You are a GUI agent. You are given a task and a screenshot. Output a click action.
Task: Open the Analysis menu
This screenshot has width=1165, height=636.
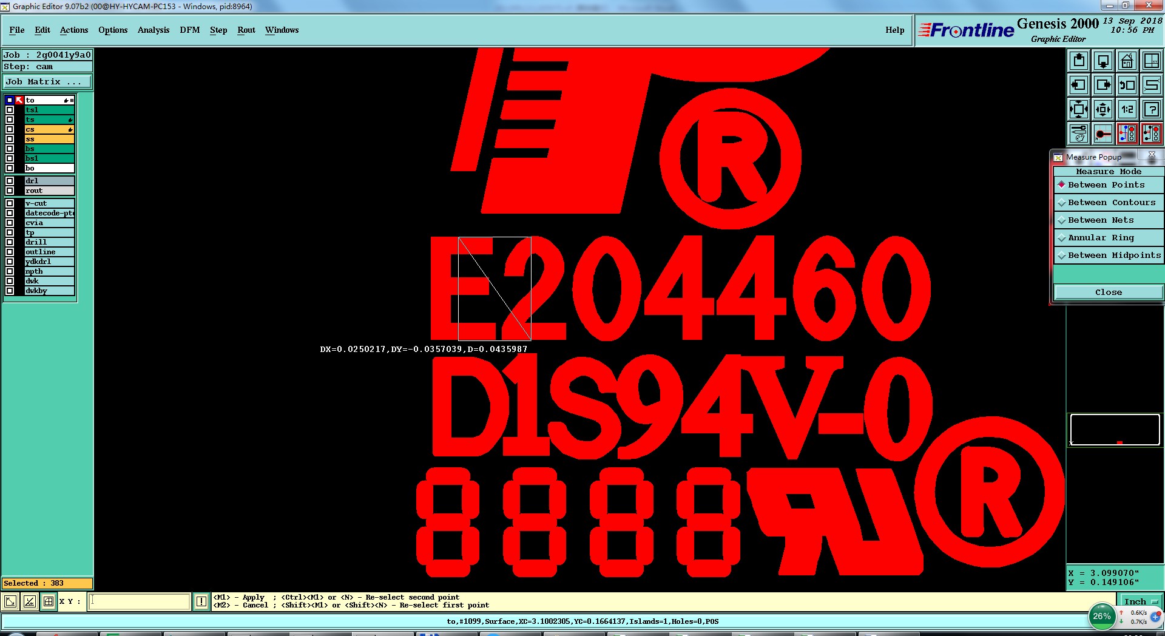pos(154,30)
